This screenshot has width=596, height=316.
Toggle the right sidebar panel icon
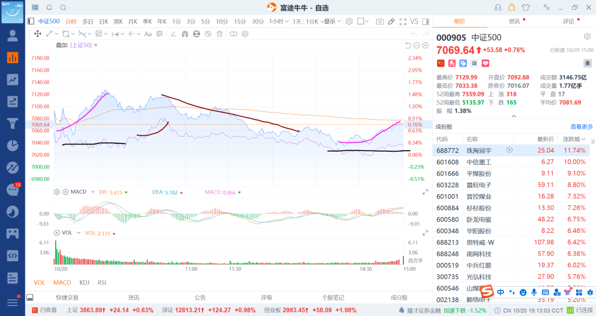point(425,22)
